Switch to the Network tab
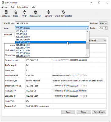Viewport: 111px width, 122px height. tap(8, 34)
